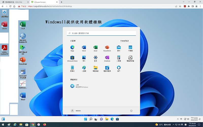This screenshot has height=127, width=203.
Task: Open Search on the Windows 11 taskbar
Action: pos(91,119)
